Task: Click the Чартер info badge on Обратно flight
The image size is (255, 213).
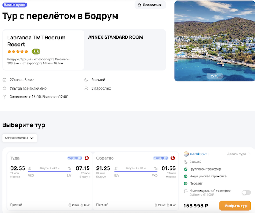Action: pyautogui.click(x=161, y=158)
